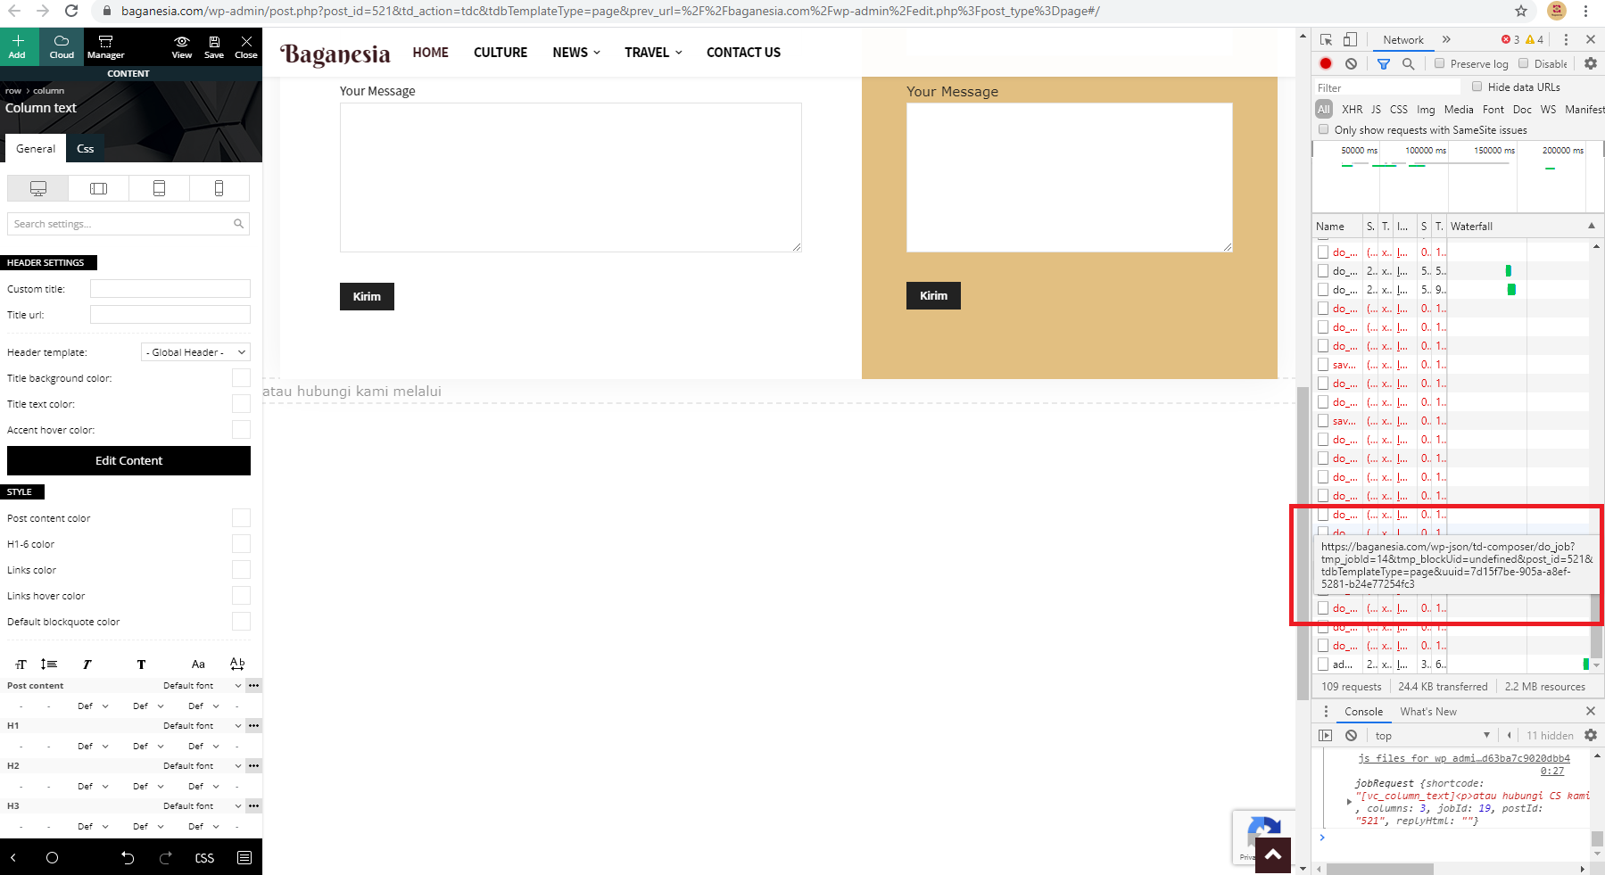1605x875 pixels.
Task: Click the Baganesia logo
Action: [x=335, y=54]
